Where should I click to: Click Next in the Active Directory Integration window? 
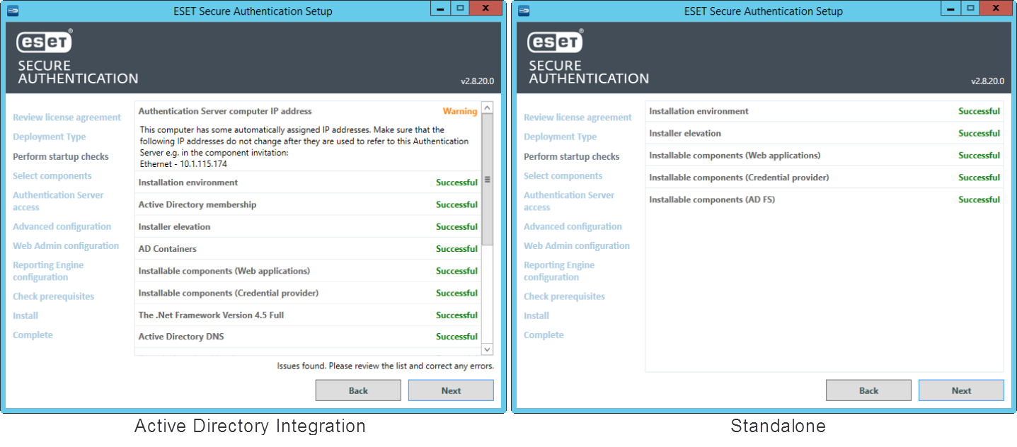(451, 390)
